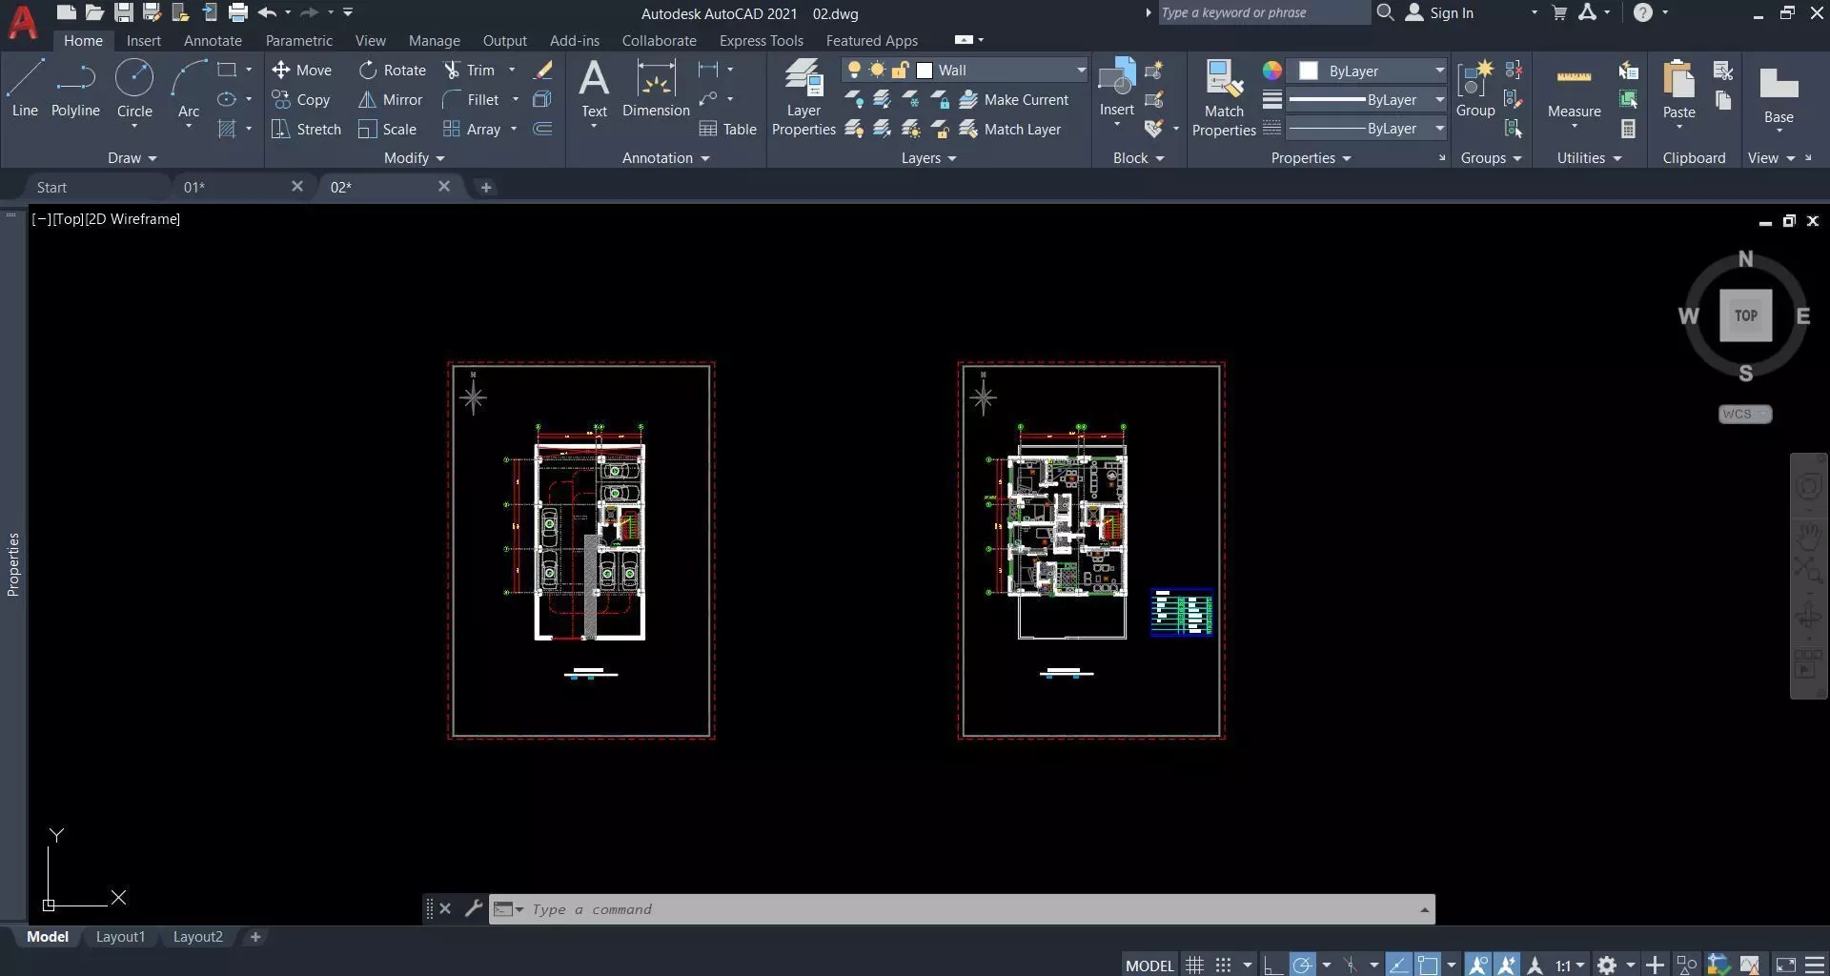This screenshot has width=1830, height=976.
Task: Open the ByLayer lineweight dropdown
Action: (1439, 99)
